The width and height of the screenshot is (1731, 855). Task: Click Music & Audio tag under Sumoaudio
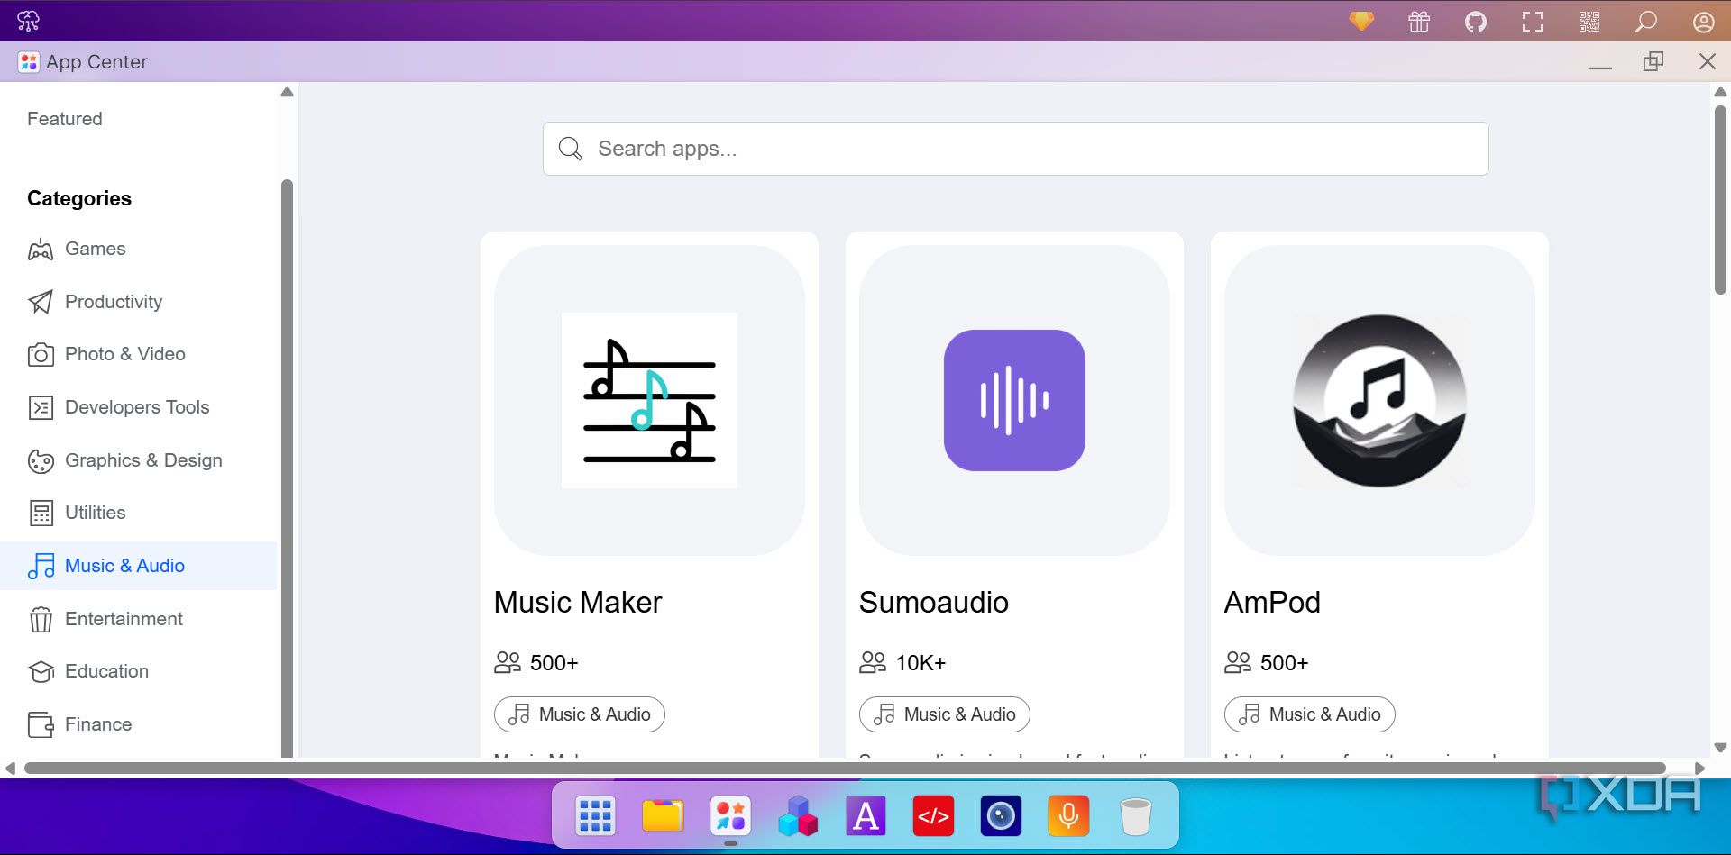945,714
